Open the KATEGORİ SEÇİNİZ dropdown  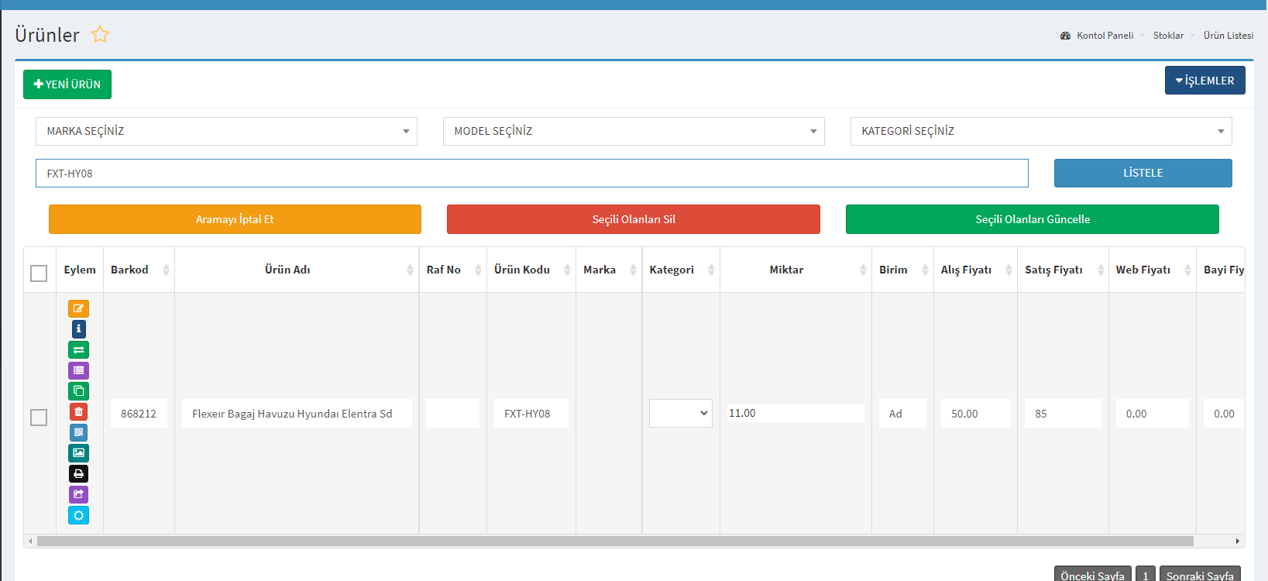tap(1040, 132)
